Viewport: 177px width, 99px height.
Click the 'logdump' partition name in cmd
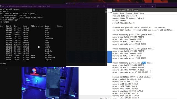pos(48,59)
